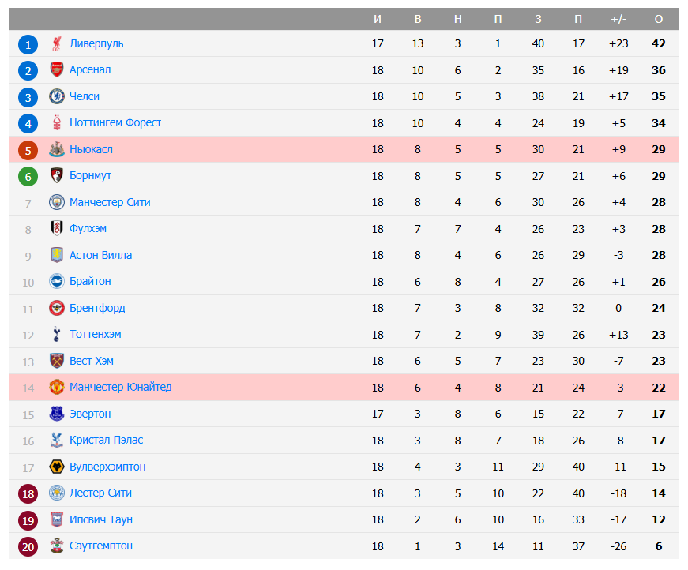
Task: Open the Ньюкасл team page link
Action: click(91, 150)
